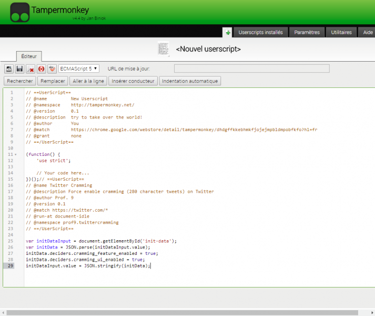This screenshot has width=375, height=316.
Task: Click the Indentation automatique button
Action: click(190, 81)
